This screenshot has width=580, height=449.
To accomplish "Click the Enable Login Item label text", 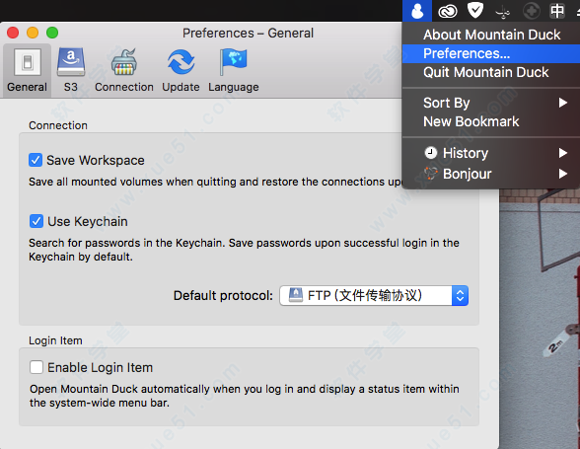I will pyautogui.click(x=101, y=367).
